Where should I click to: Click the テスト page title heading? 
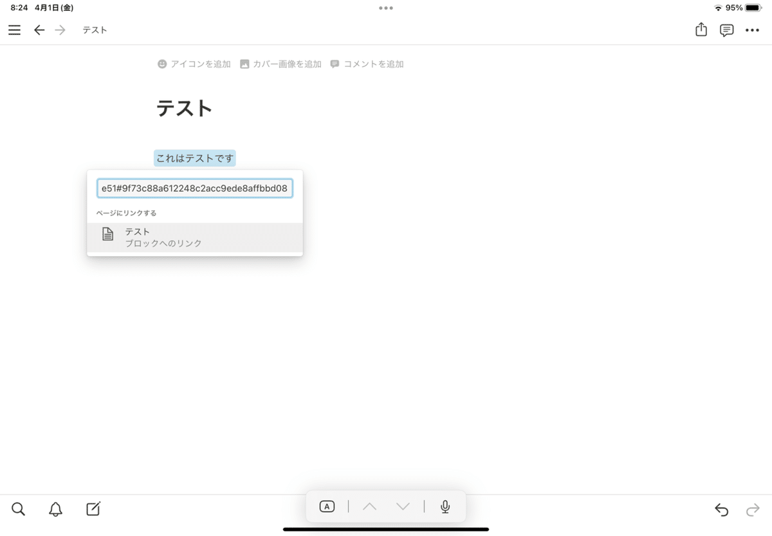185,108
